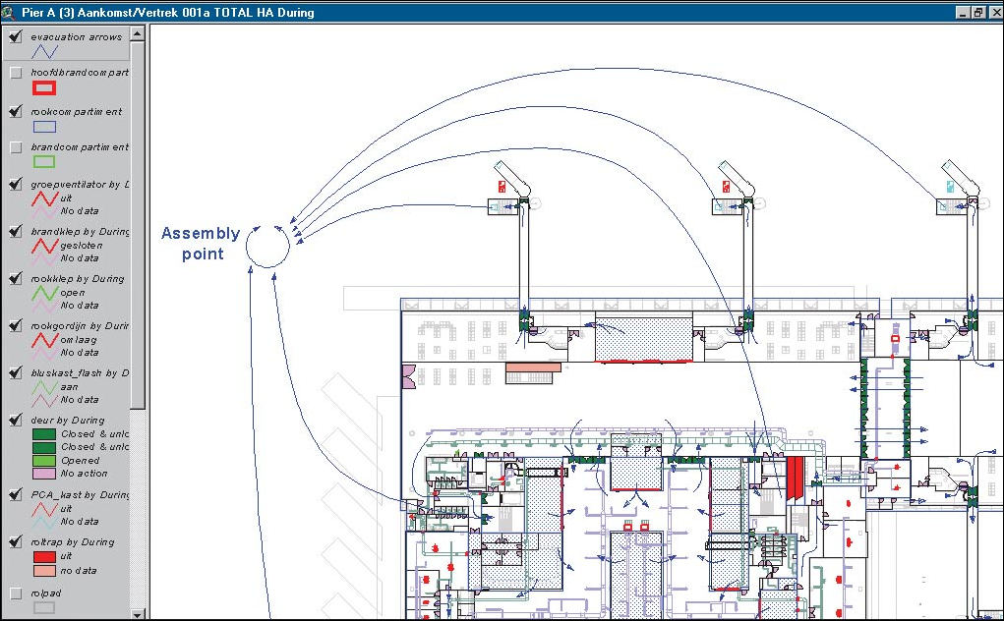Click the red hoofdbrandcompartiment rectangle symbol
Image resolution: width=1004 pixels, height=621 pixels.
click(x=44, y=87)
